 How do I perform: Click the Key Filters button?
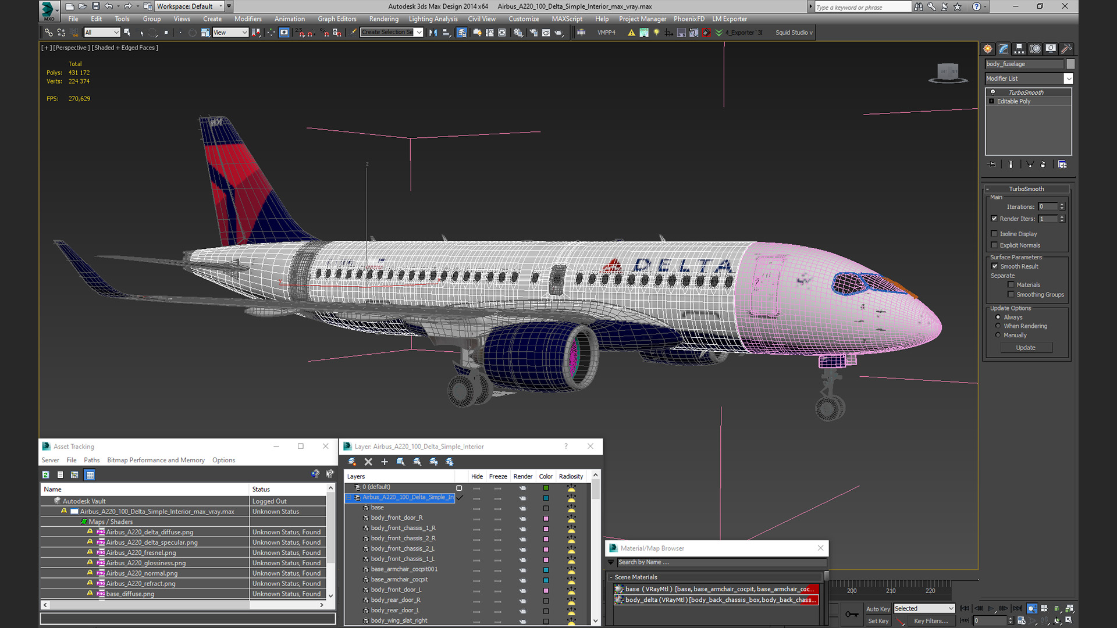(930, 621)
